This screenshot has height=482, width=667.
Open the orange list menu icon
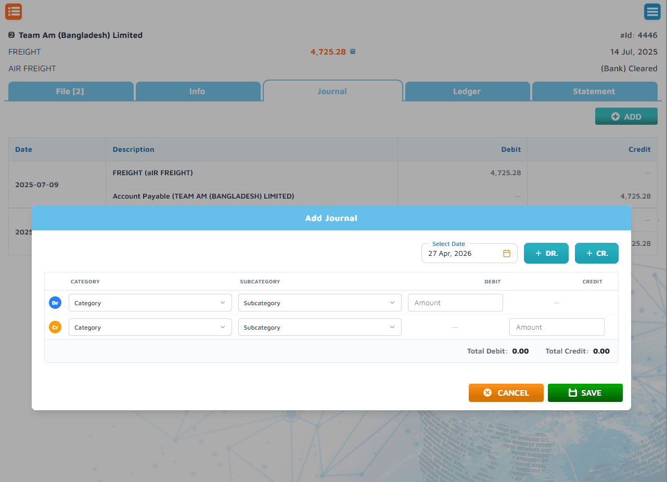(x=14, y=11)
